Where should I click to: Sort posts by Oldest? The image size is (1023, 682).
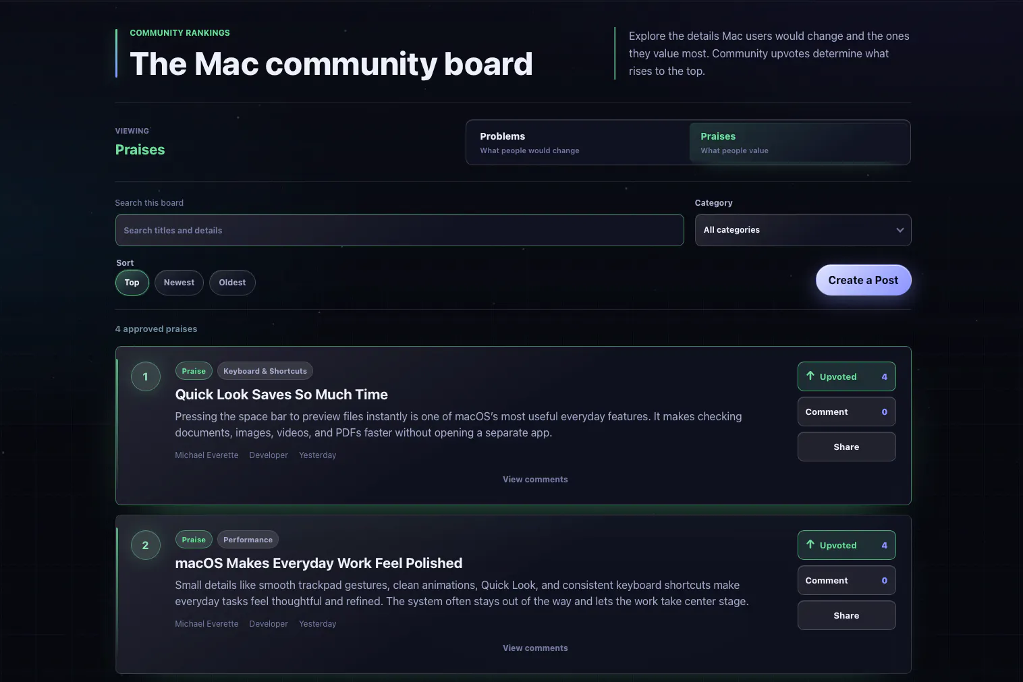pyautogui.click(x=232, y=283)
